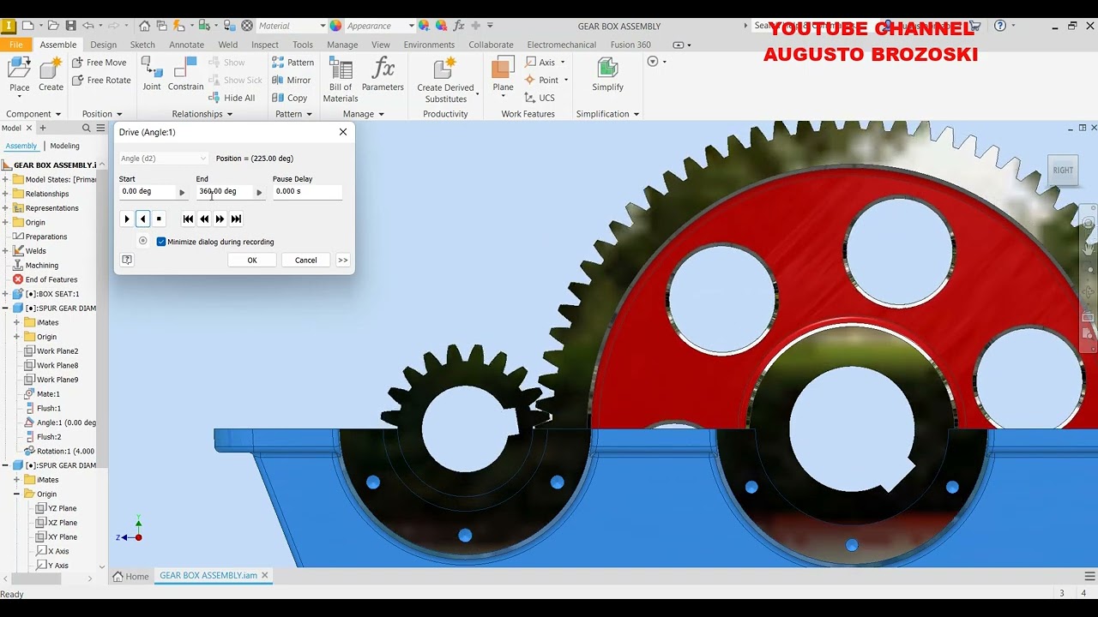Open the Material dropdown
1098x617 pixels.
pyautogui.click(x=291, y=26)
